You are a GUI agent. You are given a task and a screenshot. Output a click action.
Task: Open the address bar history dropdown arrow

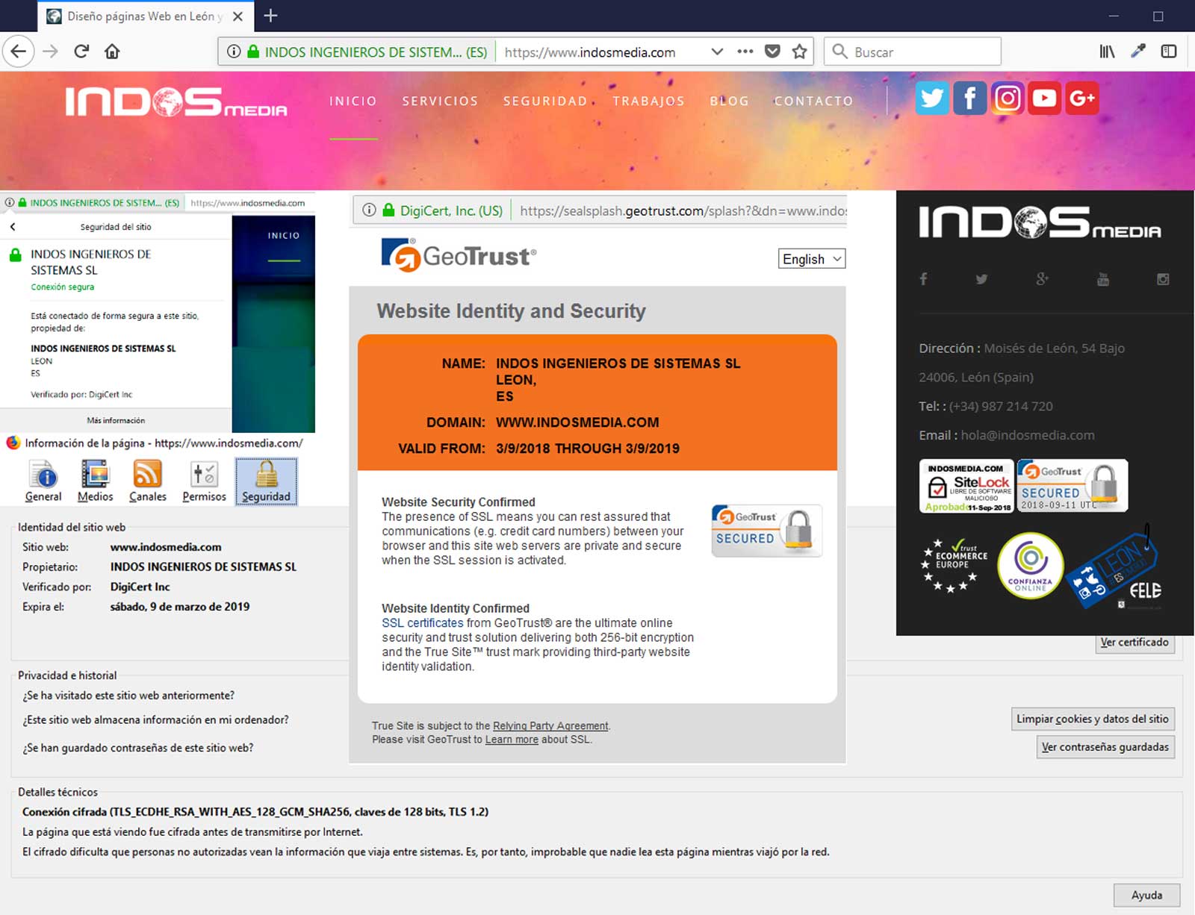[x=717, y=51]
